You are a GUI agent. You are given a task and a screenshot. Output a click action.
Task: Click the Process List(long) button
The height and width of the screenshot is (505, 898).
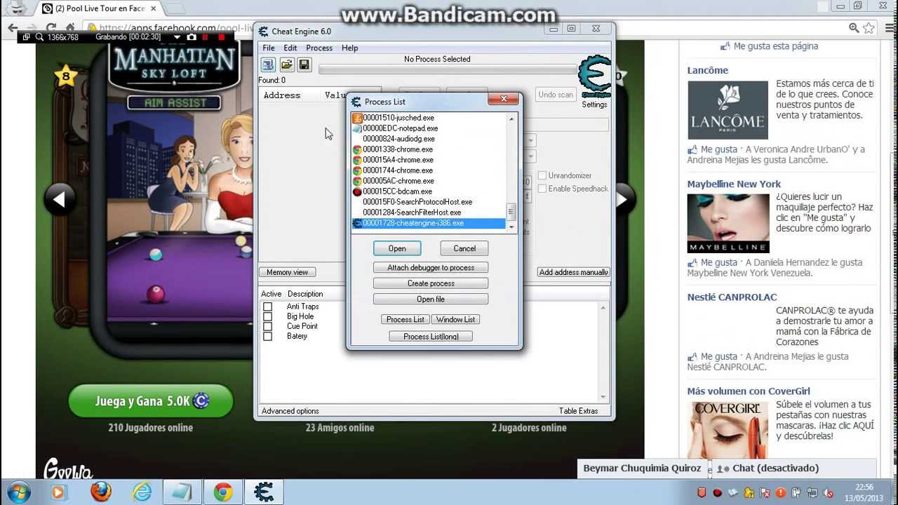(431, 337)
